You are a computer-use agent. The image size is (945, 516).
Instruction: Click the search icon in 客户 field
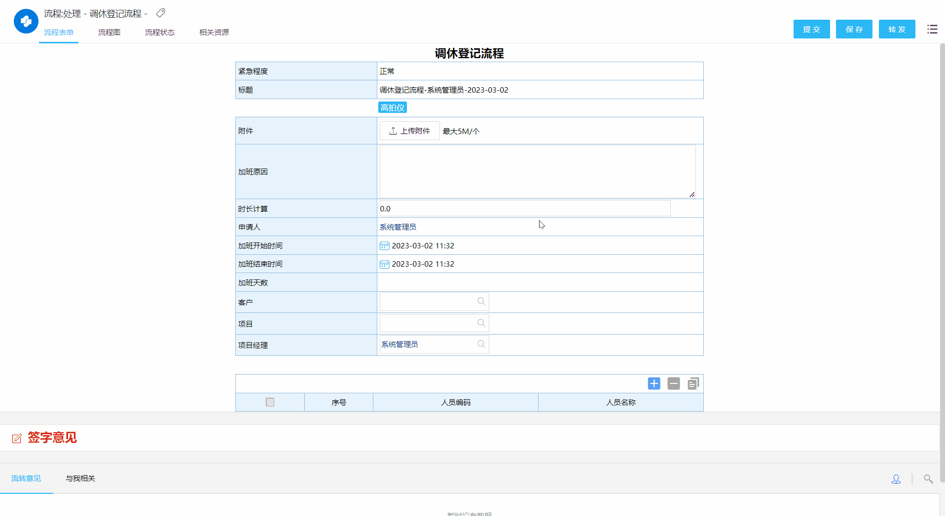point(481,301)
